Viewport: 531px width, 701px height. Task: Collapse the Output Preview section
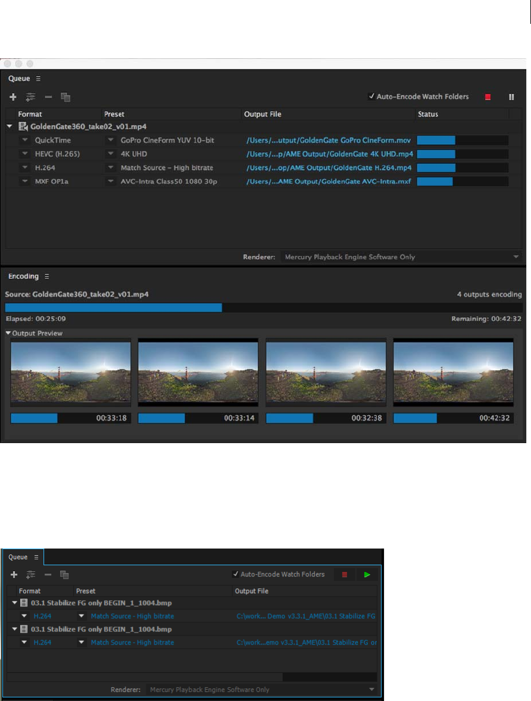pyautogui.click(x=8, y=333)
